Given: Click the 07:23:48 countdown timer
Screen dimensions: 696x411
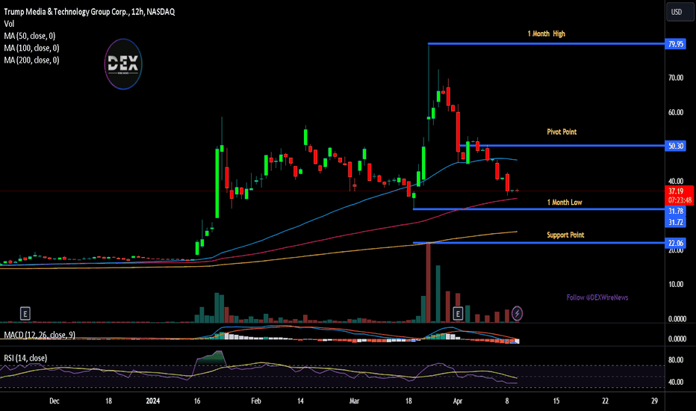Looking at the screenshot, I should pyautogui.click(x=680, y=200).
